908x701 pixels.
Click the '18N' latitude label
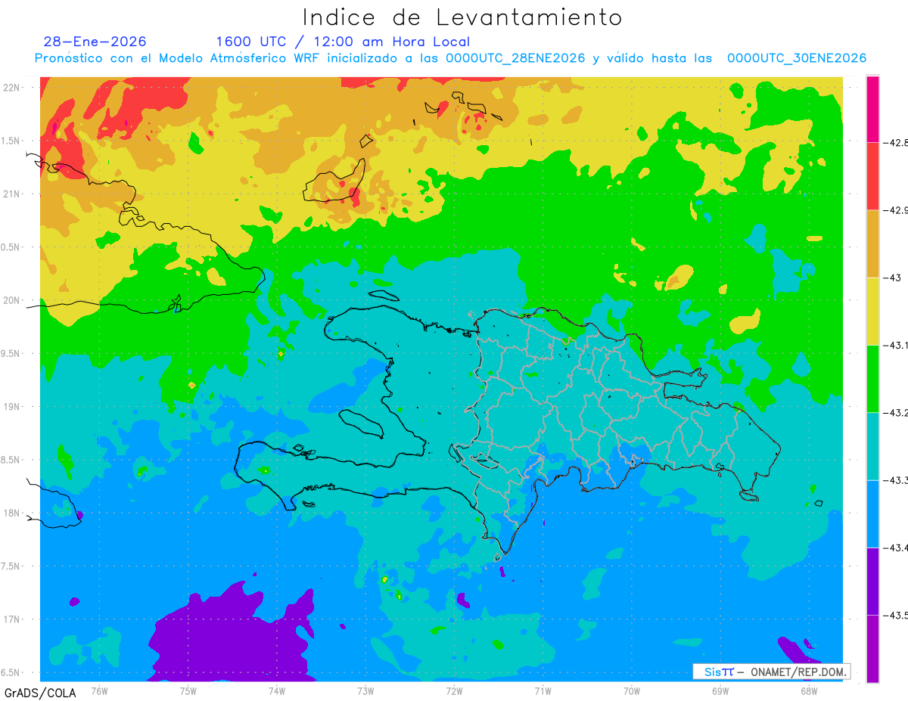[x=12, y=513]
